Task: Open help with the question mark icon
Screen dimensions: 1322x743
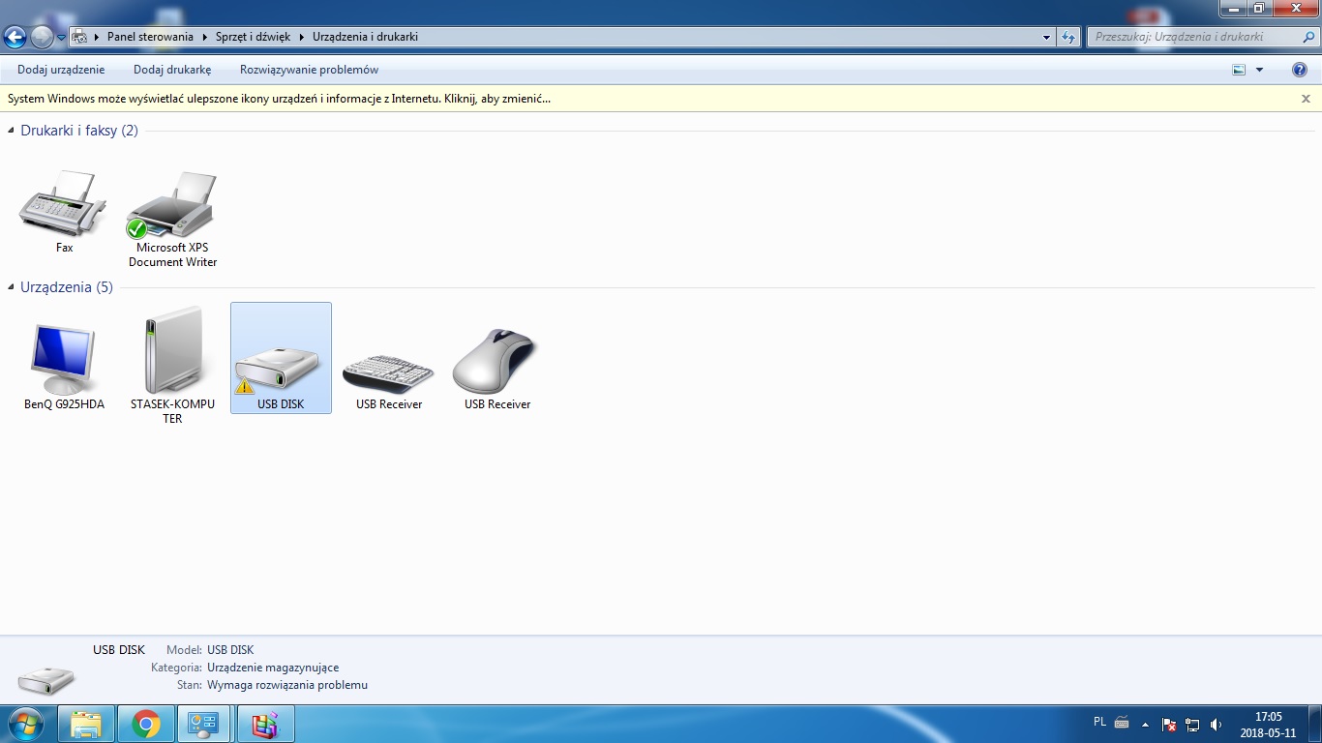Action: point(1300,70)
